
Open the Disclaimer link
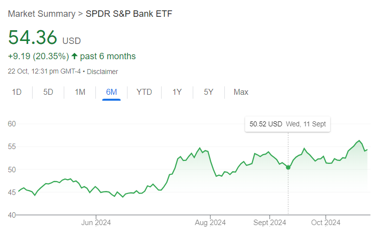(103, 72)
